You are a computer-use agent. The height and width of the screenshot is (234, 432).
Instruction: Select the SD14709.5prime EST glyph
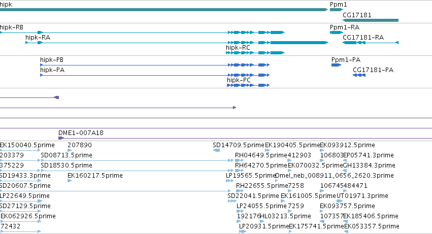pos(217,150)
